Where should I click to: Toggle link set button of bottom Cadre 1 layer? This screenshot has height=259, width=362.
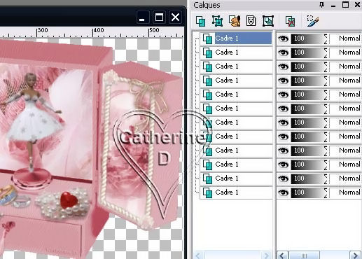click(x=326, y=192)
